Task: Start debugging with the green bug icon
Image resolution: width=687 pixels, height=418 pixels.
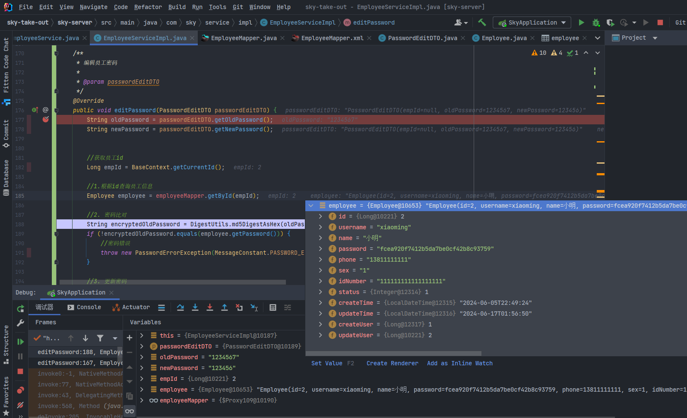Action: tap(596, 22)
